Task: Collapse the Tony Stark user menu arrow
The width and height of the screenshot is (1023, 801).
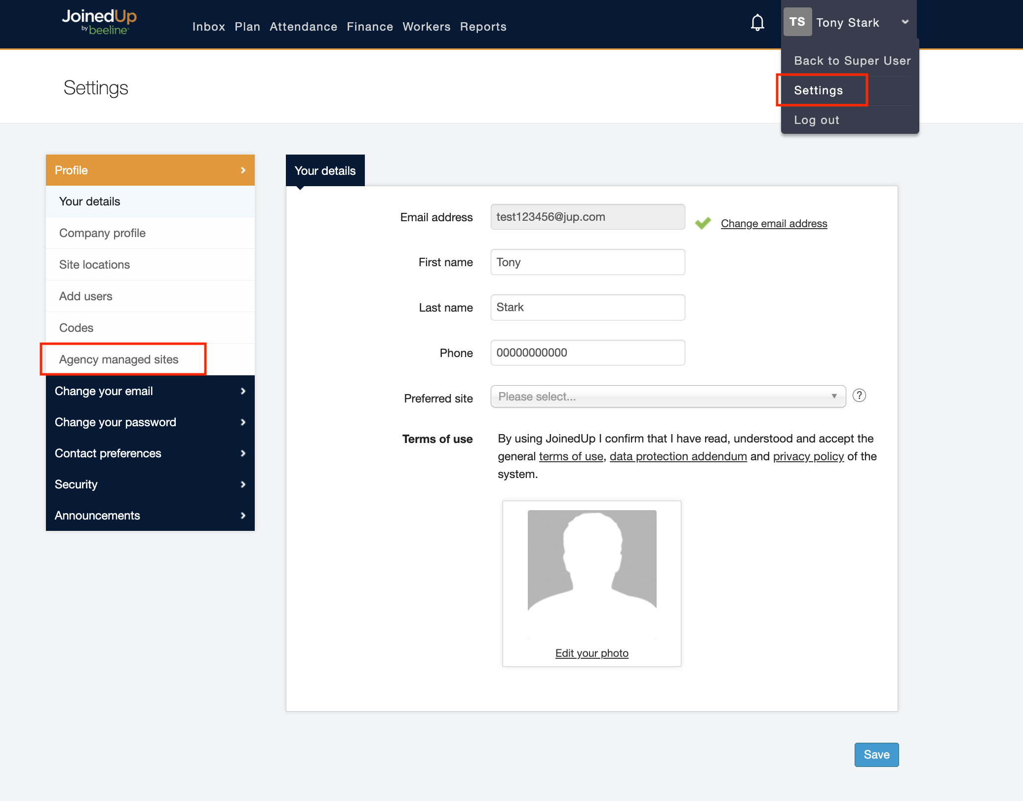Action: (905, 22)
